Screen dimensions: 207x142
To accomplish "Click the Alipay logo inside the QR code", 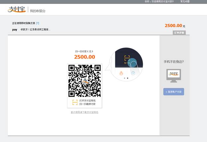I will tap(85, 81).
